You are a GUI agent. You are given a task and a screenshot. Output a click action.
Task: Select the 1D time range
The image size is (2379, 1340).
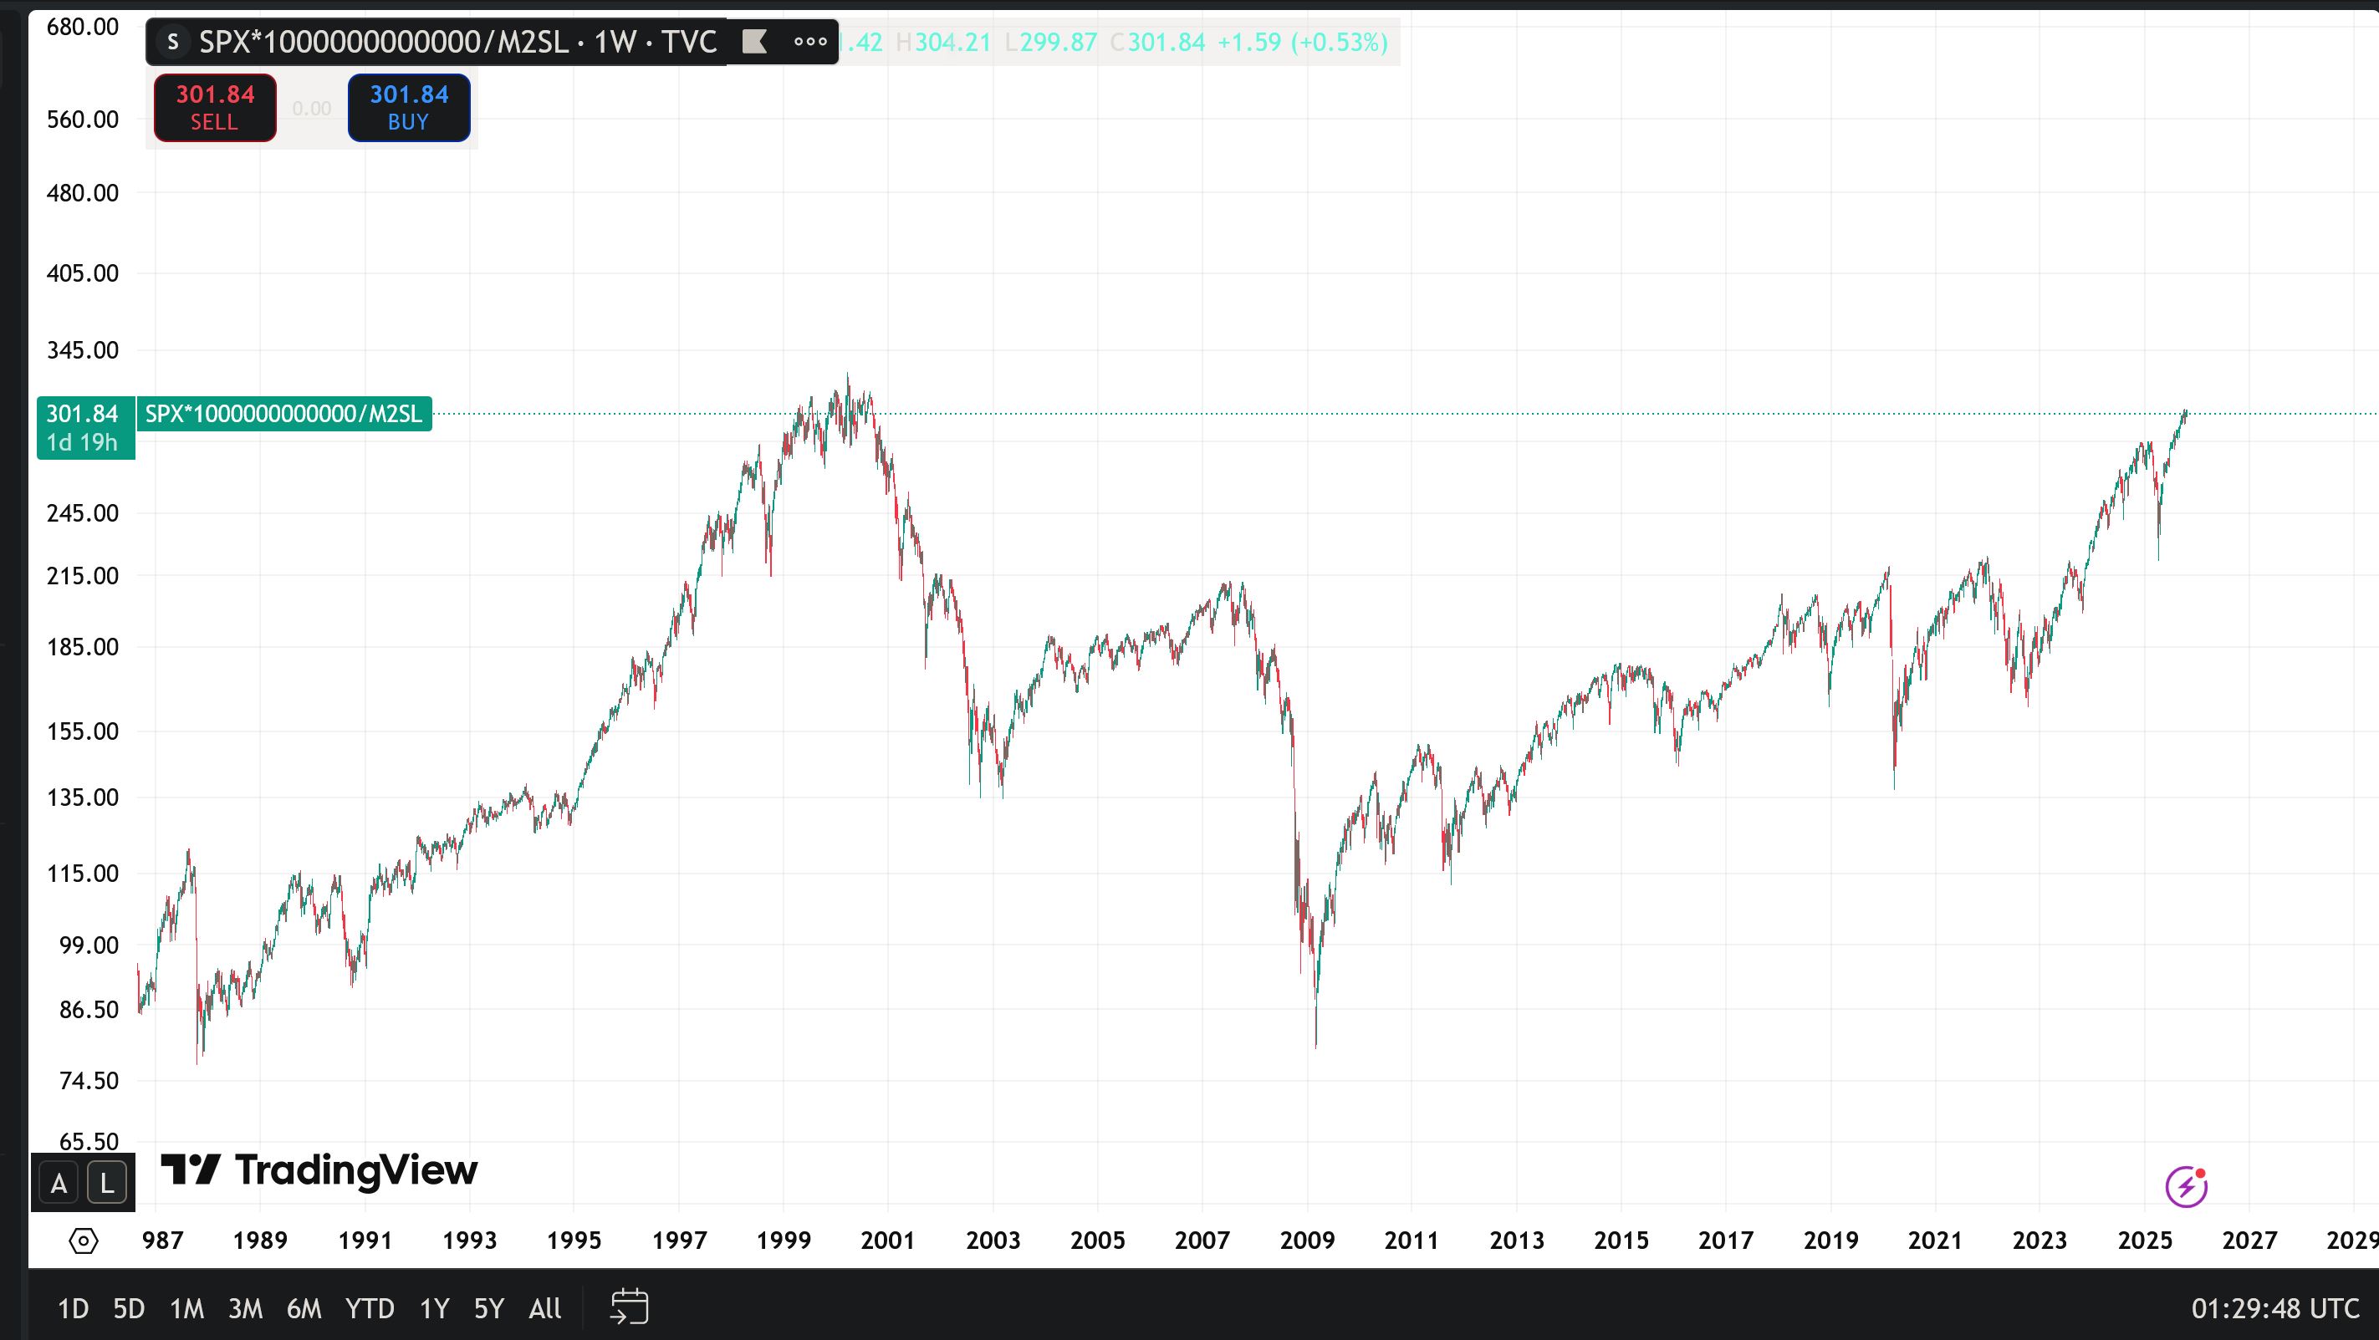[73, 1308]
